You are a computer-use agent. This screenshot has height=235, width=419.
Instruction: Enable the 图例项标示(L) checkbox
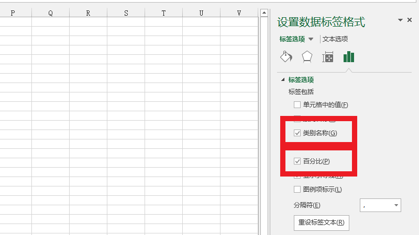[x=297, y=190]
